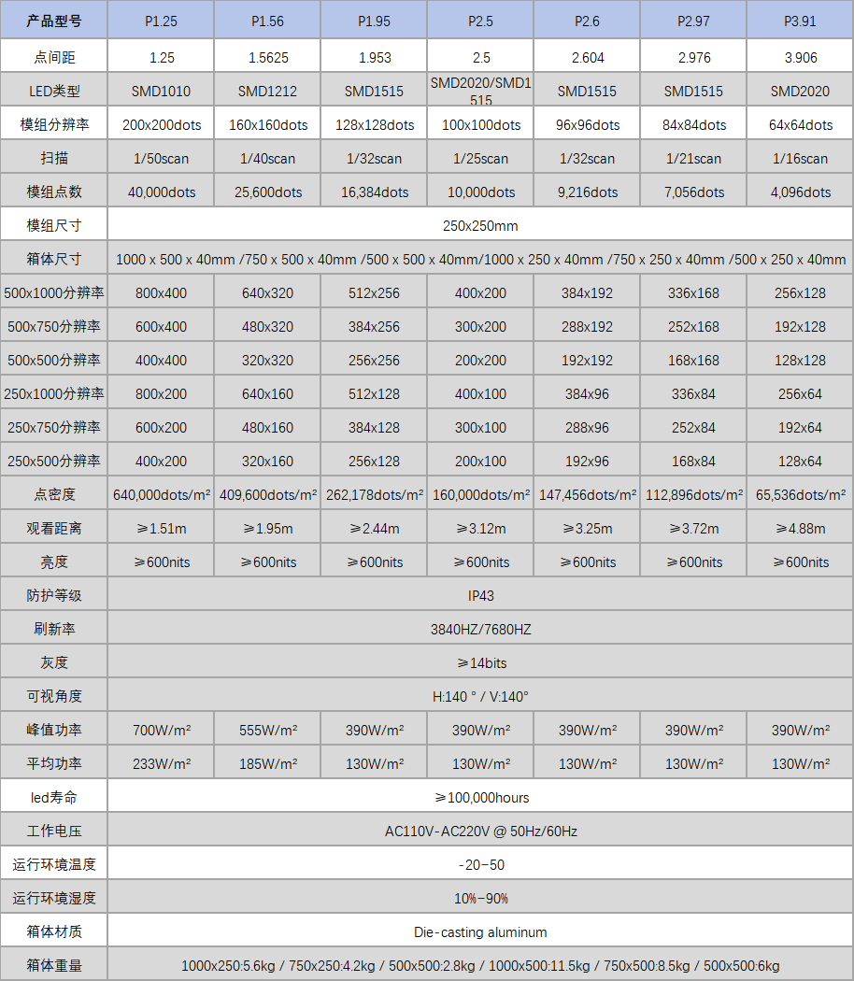Viewport: 854px width, 981px height.
Task: Select the 40,000dots module points cell
Action: coord(161,192)
